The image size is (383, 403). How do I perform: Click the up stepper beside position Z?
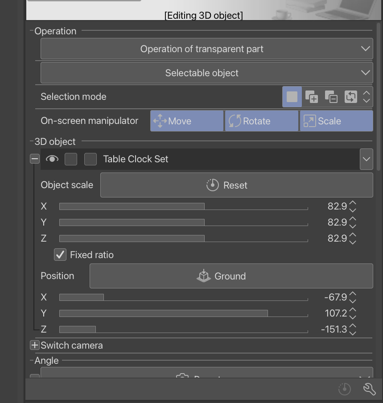pyautogui.click(x=352, y=326)
